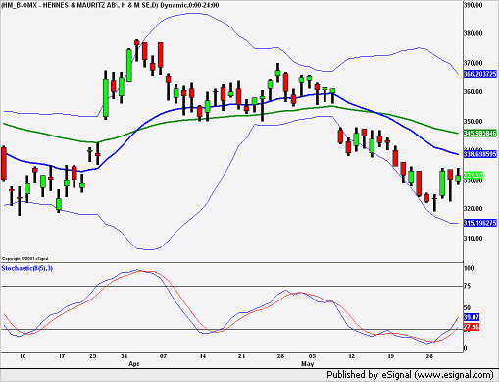Click the blue 39.07 stochastic value label

[472, 317]
